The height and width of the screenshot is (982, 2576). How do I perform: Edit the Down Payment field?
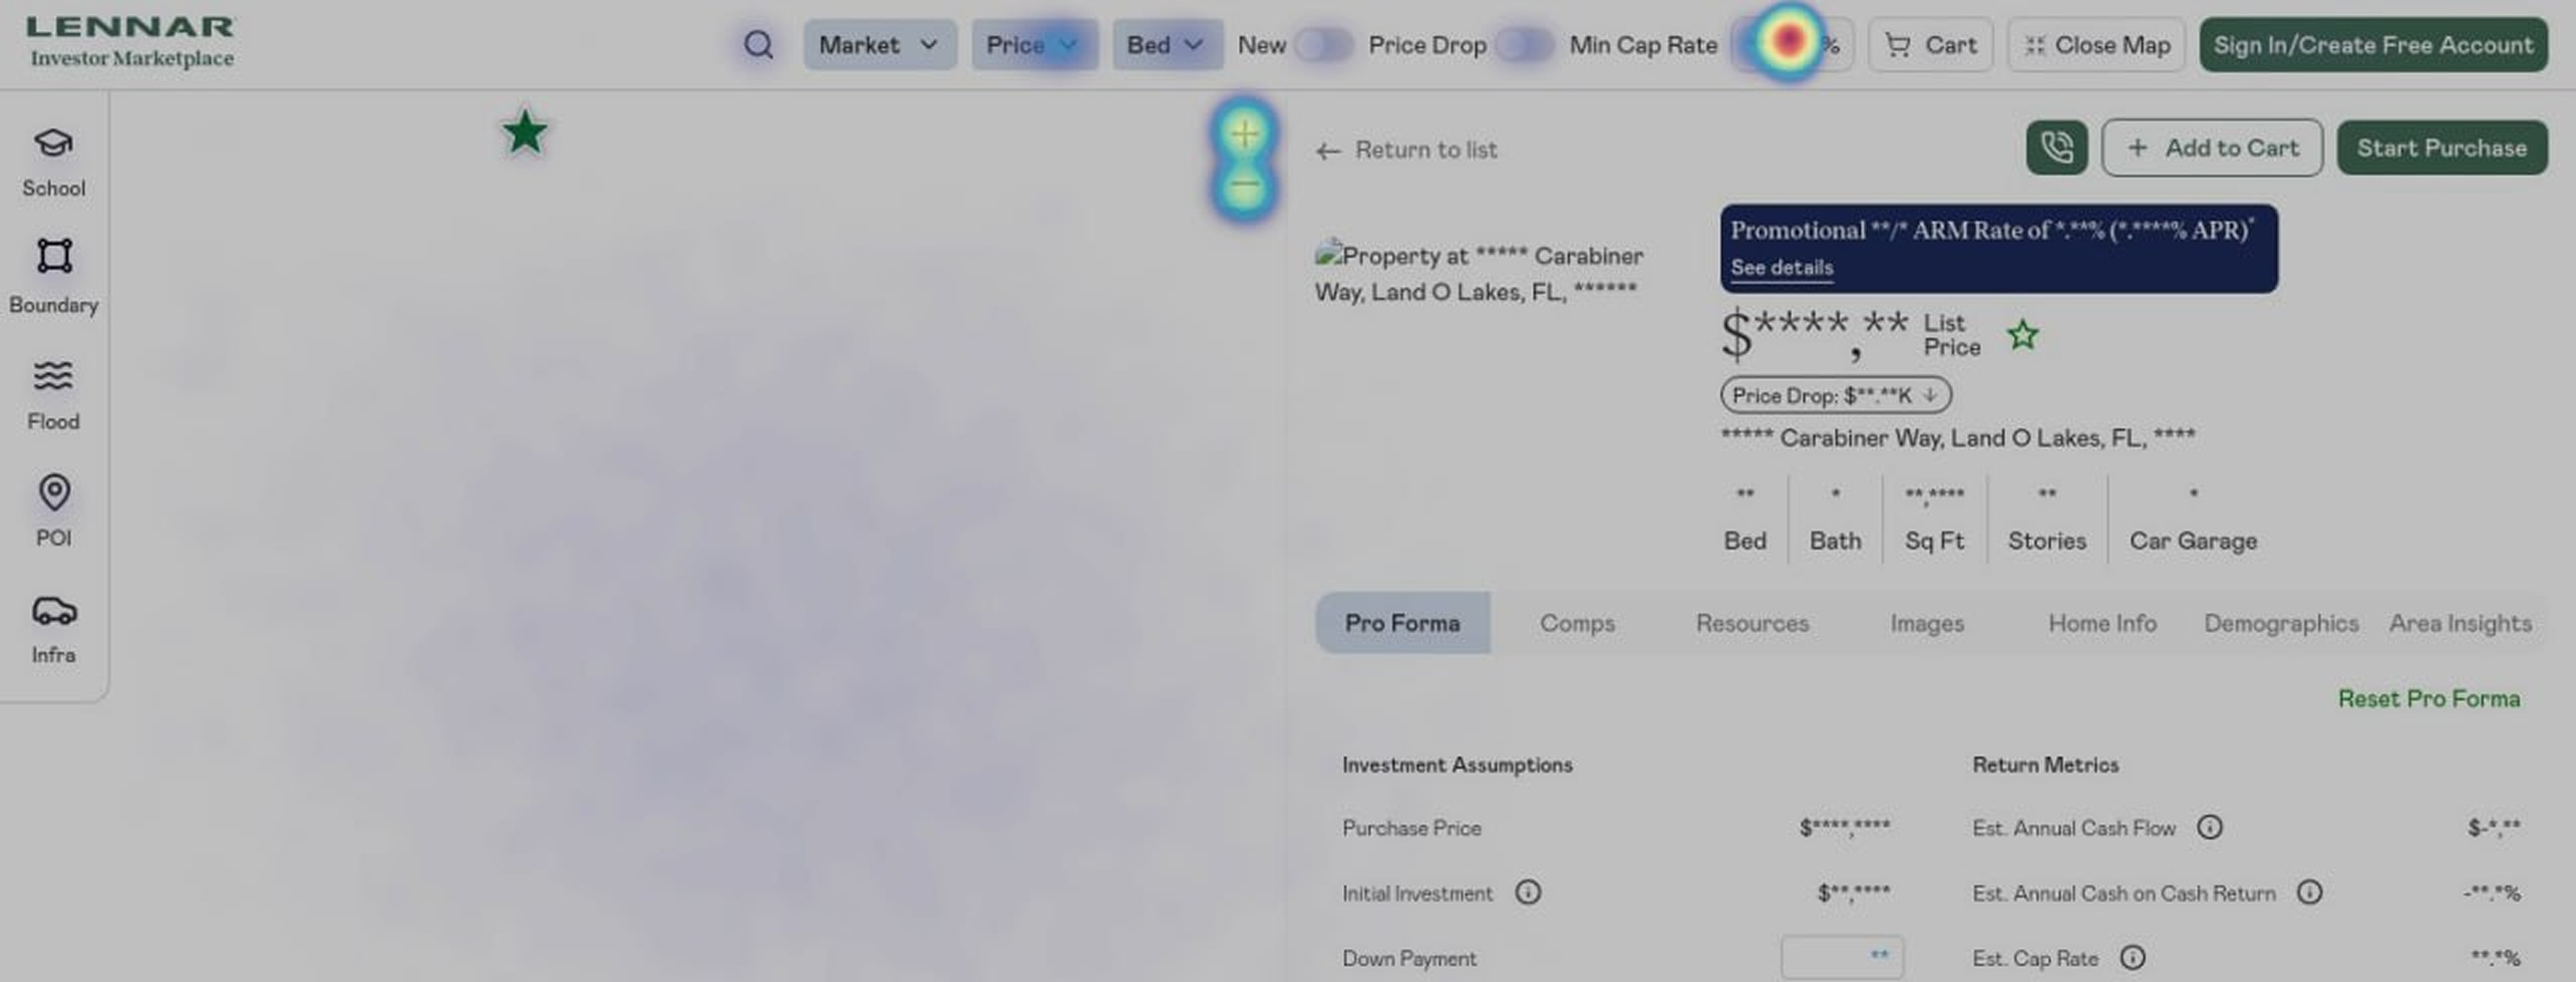coord(1842,957)
